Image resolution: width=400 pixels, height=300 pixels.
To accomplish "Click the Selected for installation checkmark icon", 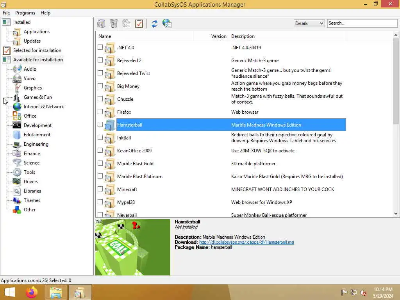I will click(x=7, y=50).
